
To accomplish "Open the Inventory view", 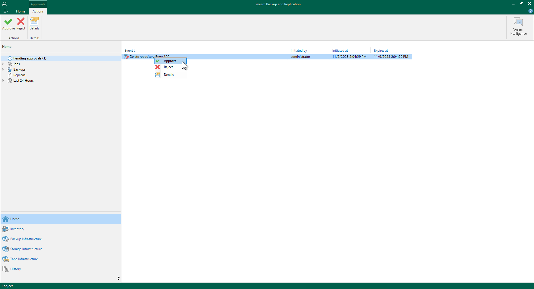I will [61, 229].
